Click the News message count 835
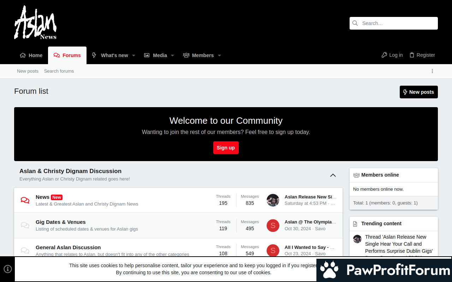Image resolution: width=452 pixels, height=282 pixels. click(250, 203)
